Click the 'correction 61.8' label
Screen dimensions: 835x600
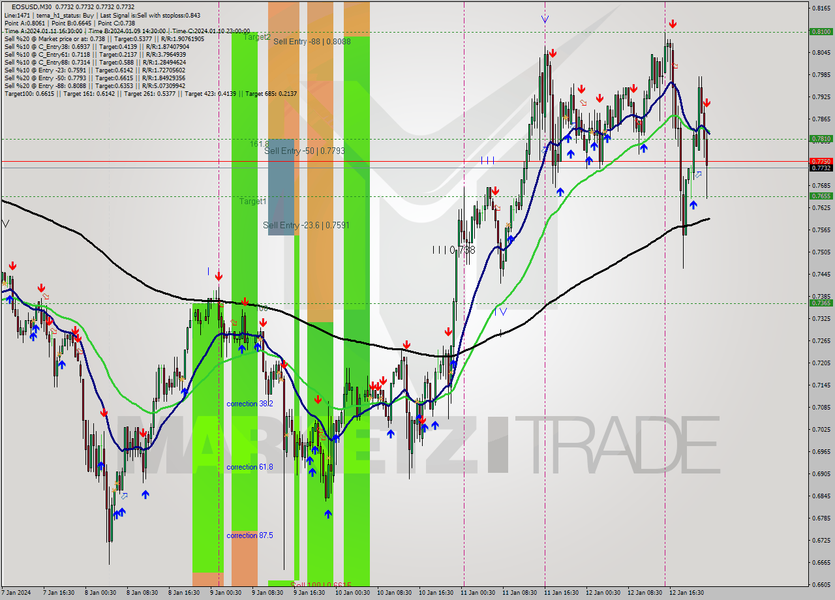[x=250, y=467]
